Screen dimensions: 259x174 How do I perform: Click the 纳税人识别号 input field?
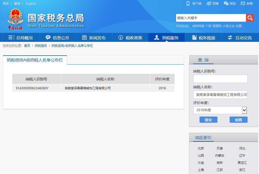point(220,79)
